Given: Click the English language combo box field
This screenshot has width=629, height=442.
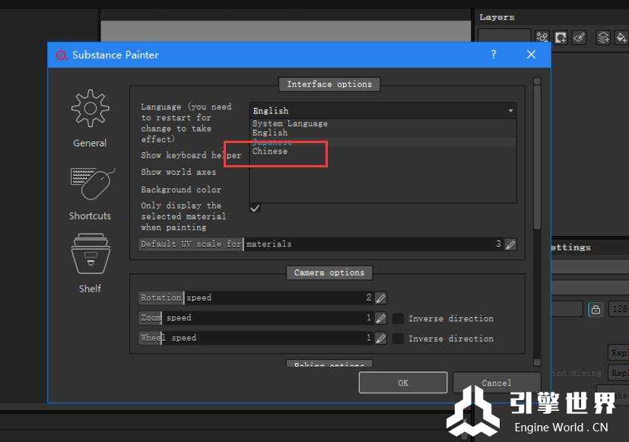Looking at the screenshot, I should click(x=383, y=111).
